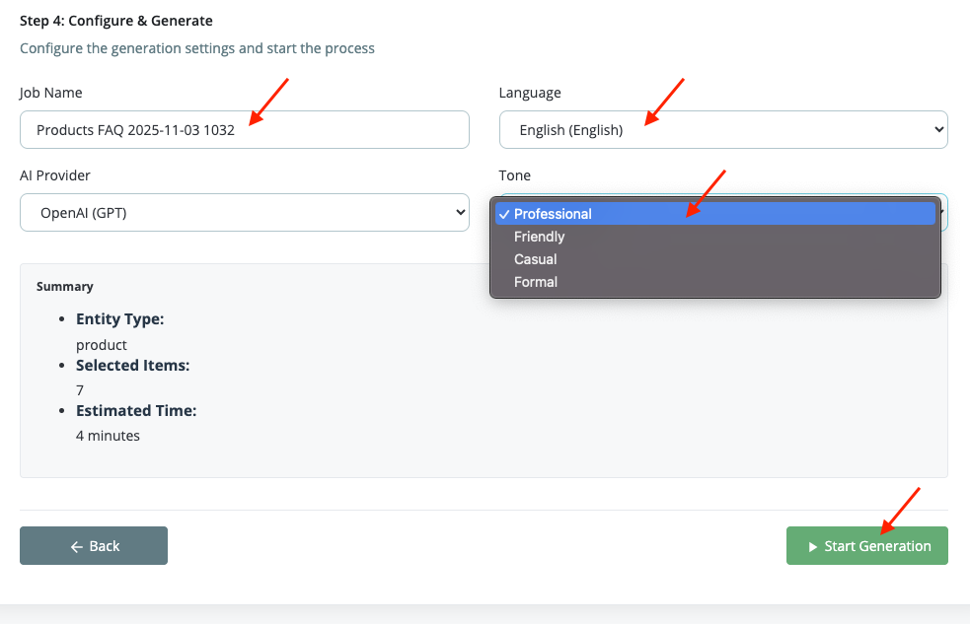Open the Language dropdown showing English
This screenshot has width=970, height=624.
coord(722,129)
